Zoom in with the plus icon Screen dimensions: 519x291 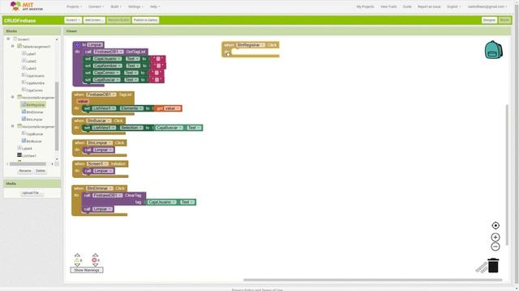[x=495, y=237]
